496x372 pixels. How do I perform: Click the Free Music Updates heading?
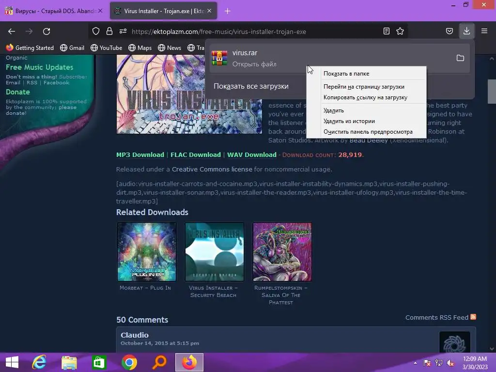[40, 67]
